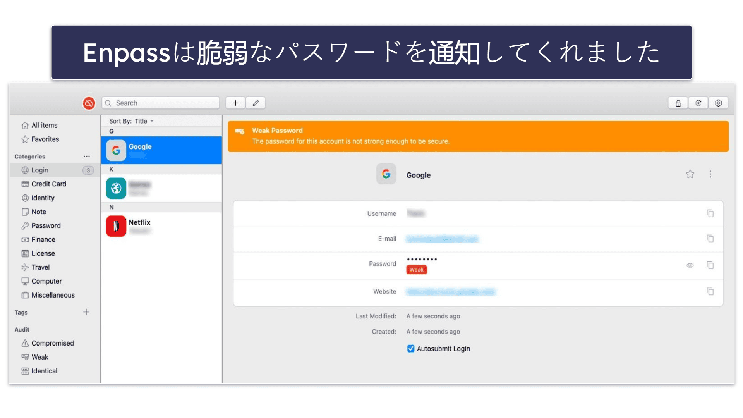Lock the vault with padlock icon
Screen dimensions: 743x418
click(x=678, y=103)
